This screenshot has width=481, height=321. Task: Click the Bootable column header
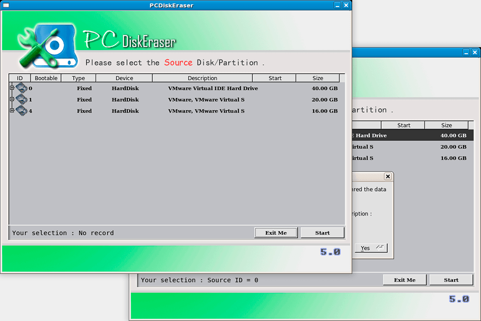46,78
